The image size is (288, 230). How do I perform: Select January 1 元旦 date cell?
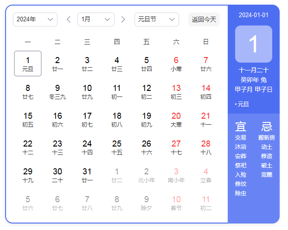pos(28,64)
